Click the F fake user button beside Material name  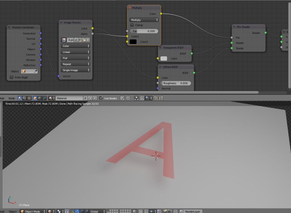[x=86, y=98]
